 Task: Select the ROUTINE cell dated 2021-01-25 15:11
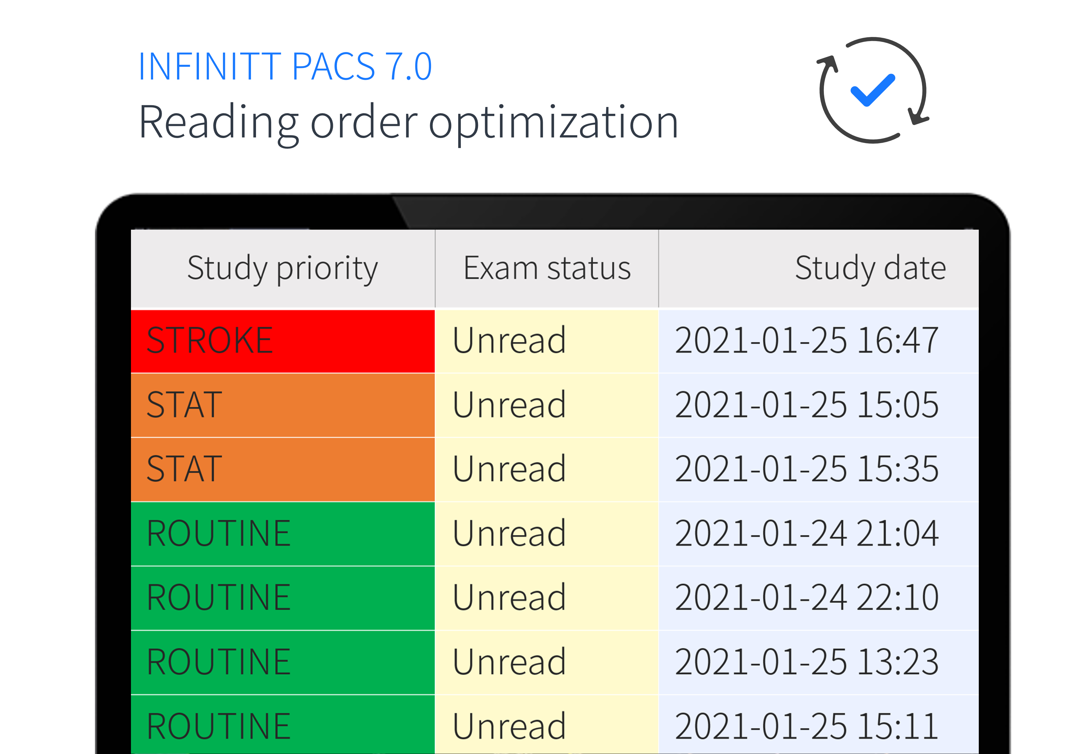[283, 725]
